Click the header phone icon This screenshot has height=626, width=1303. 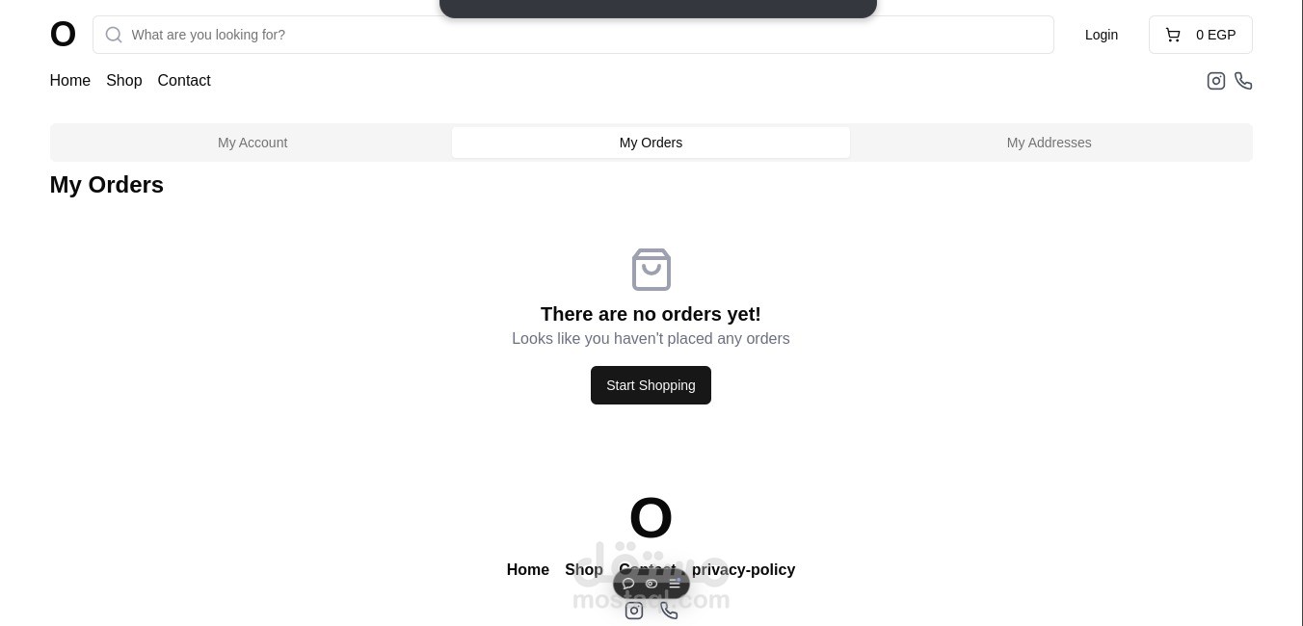click(x=1243, y=81)
